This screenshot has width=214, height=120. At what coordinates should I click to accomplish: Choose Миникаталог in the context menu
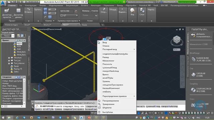(x=108, y=61)
